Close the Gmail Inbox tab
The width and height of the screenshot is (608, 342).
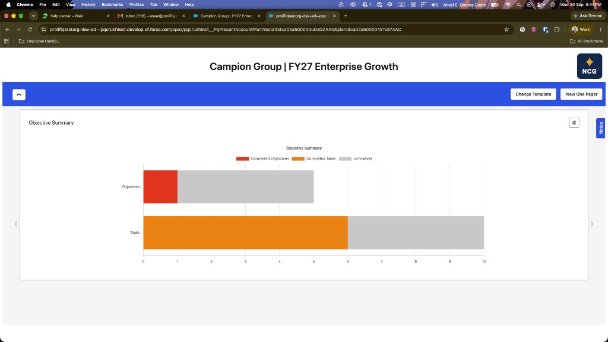coord(183,16)
